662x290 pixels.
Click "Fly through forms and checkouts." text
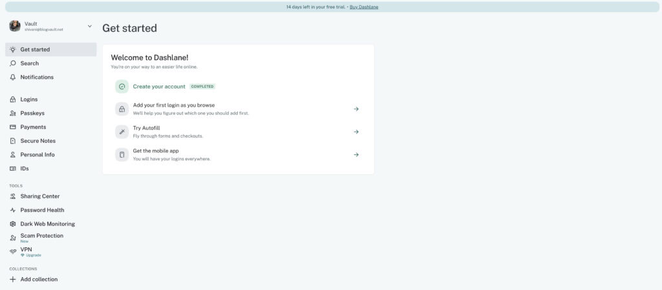[x=168, y=136]
